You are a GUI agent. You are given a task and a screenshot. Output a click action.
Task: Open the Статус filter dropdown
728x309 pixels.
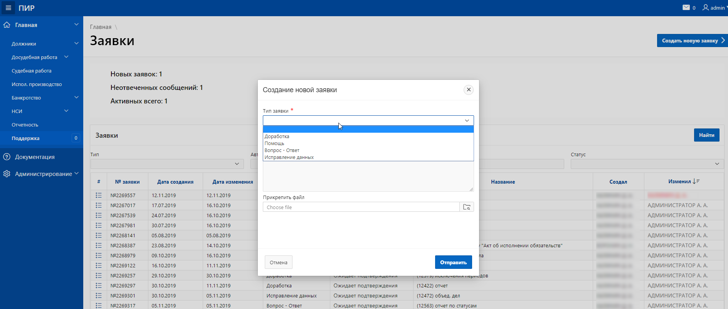[x=647, y=164]
